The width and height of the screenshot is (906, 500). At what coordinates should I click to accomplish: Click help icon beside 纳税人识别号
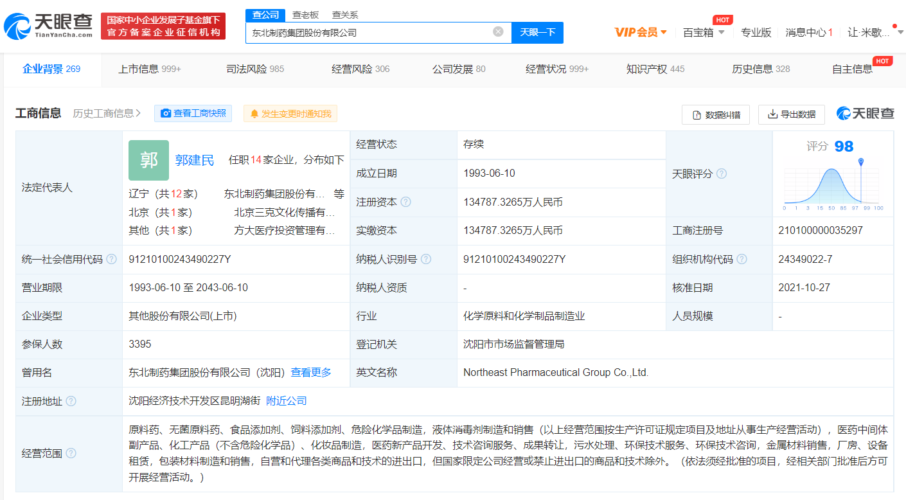pos(425,259)
